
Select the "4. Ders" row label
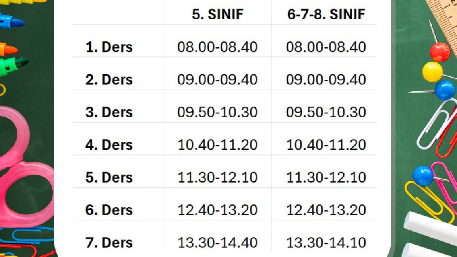coord(109,145)
